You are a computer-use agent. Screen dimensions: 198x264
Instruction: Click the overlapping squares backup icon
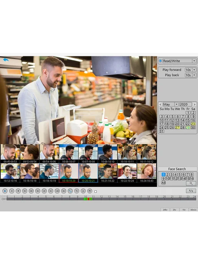77,191
